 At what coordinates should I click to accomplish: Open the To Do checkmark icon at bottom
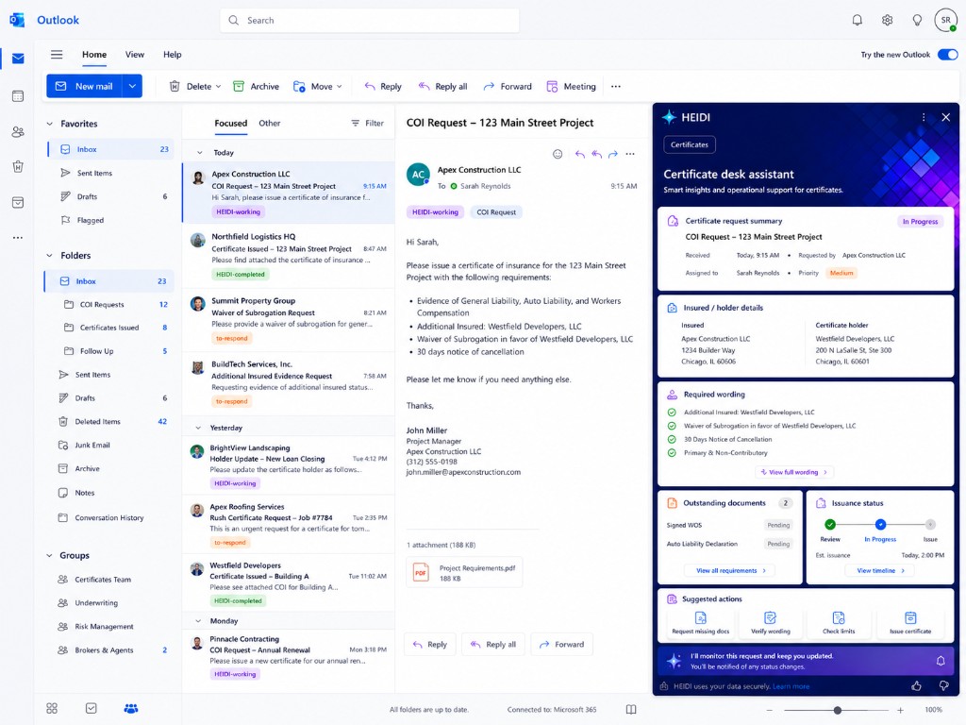click(92, 708)
